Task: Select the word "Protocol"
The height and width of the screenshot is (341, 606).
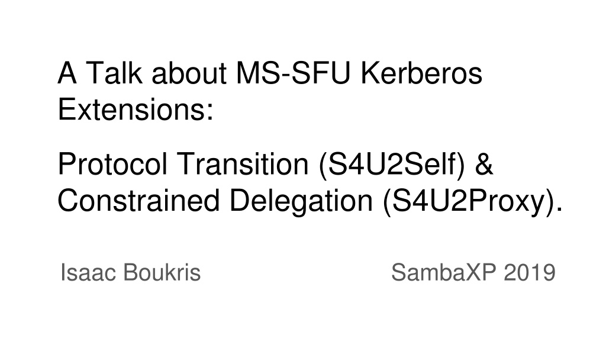Action: click(x=112, y=164)
